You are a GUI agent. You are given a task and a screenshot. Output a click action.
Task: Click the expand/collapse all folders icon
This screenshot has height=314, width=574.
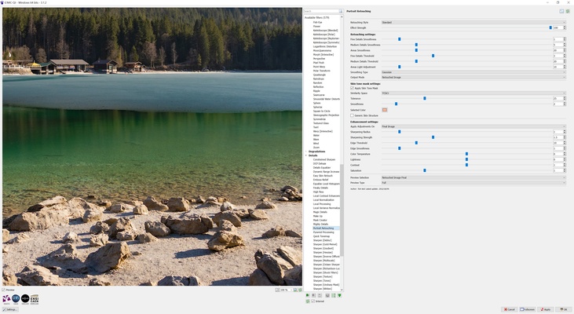click(334, 295)
